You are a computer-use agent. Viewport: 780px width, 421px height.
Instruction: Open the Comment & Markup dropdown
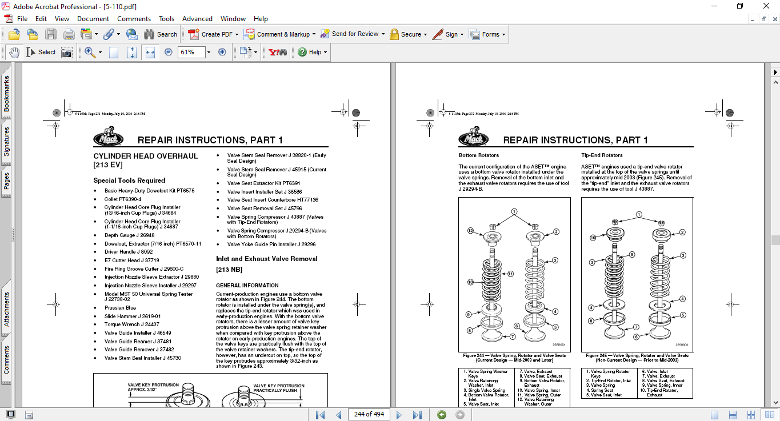[315, 34]
